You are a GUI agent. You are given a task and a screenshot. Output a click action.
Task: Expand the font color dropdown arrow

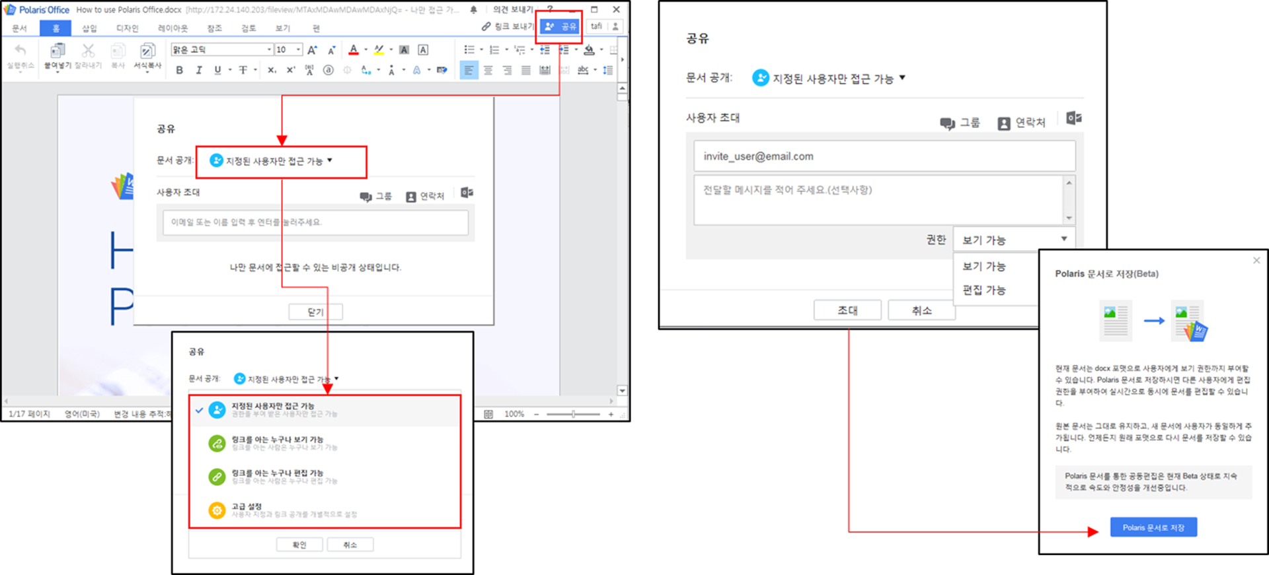[x=365, y=50]
